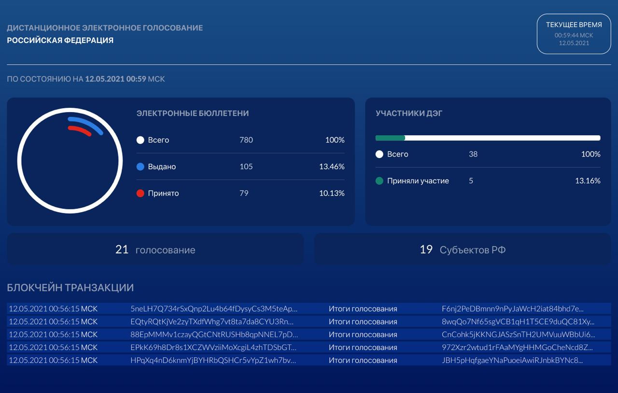Image resolution: width=618 pixels, height=393 pixels.
Task: Open transaction hash starting with EQtyRQtKjVe2
Action: [x=212, y=321]
